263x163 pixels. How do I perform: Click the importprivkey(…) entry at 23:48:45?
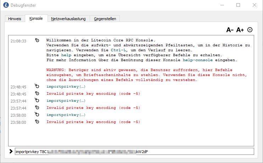coord(66,87)
